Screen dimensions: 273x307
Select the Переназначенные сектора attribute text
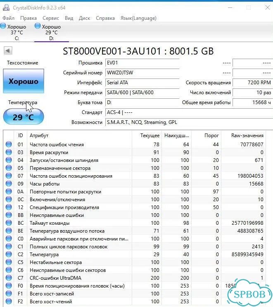(x=60, y=168)
